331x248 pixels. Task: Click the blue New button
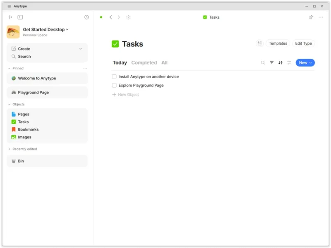(303, 63)
